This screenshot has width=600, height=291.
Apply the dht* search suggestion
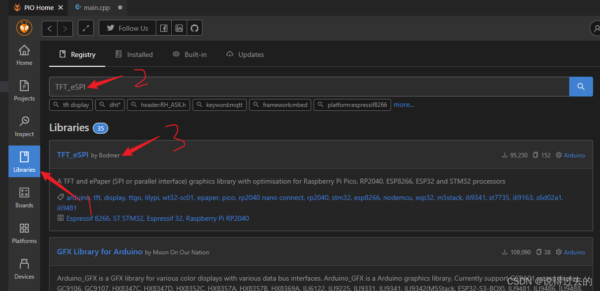(110, 105)
